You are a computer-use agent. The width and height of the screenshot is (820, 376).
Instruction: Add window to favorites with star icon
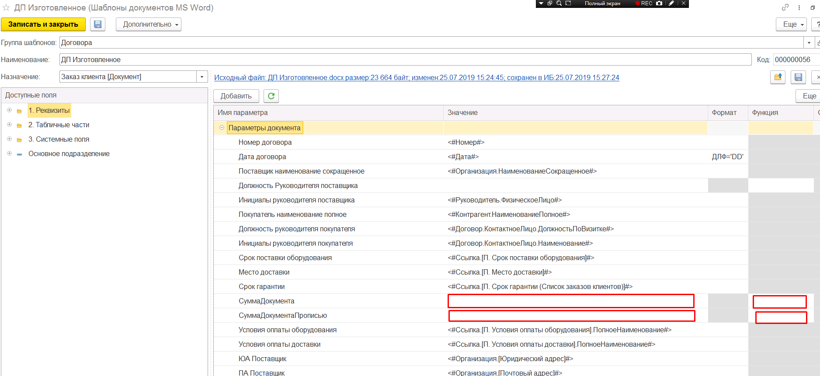click(x=6, y=8)
